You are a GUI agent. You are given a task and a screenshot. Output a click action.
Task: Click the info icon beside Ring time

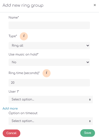pos(47,73)
